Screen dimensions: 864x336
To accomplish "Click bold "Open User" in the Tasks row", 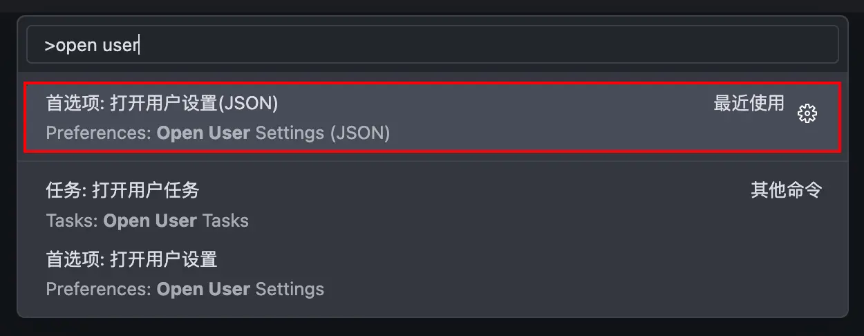I will point(149,221).
